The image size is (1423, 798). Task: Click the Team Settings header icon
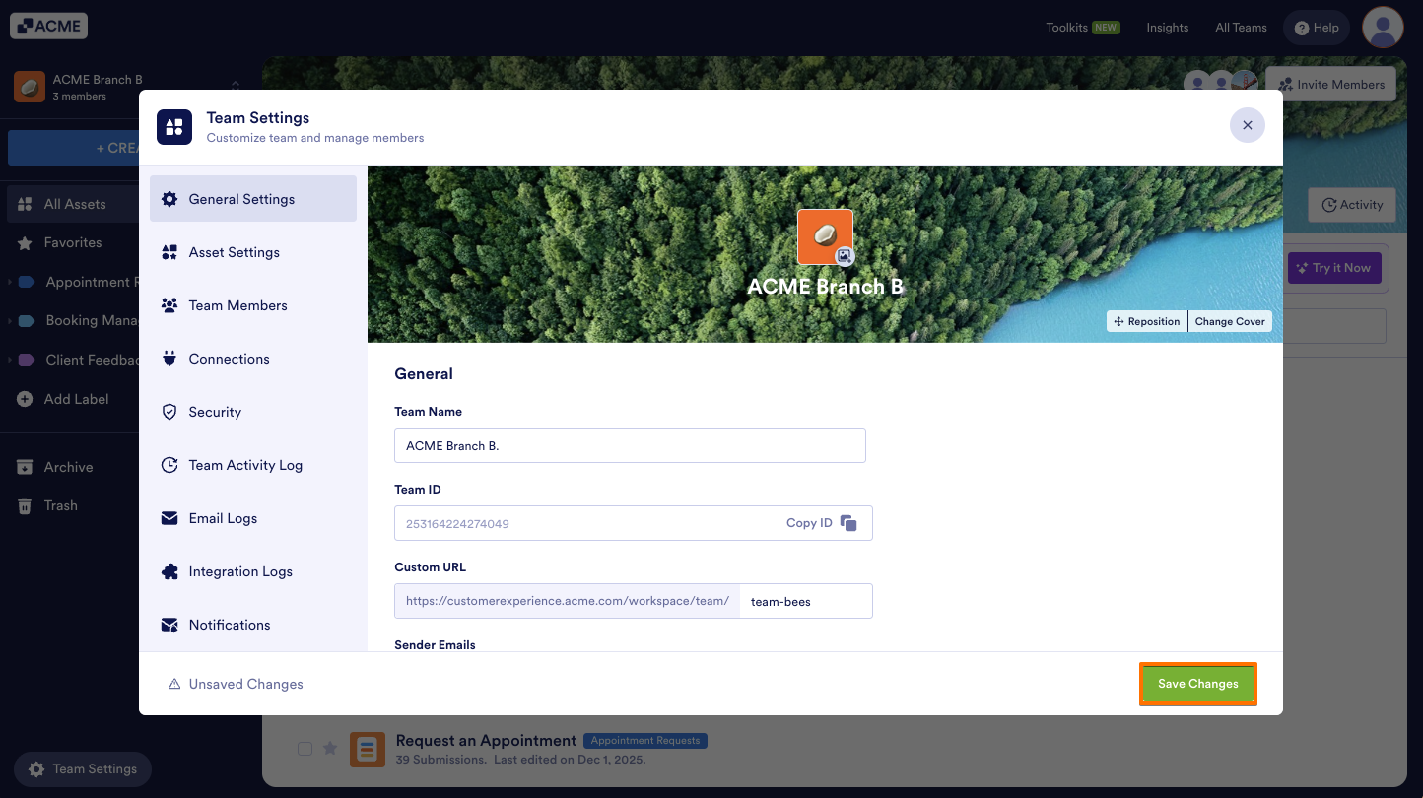pos(174,127)
